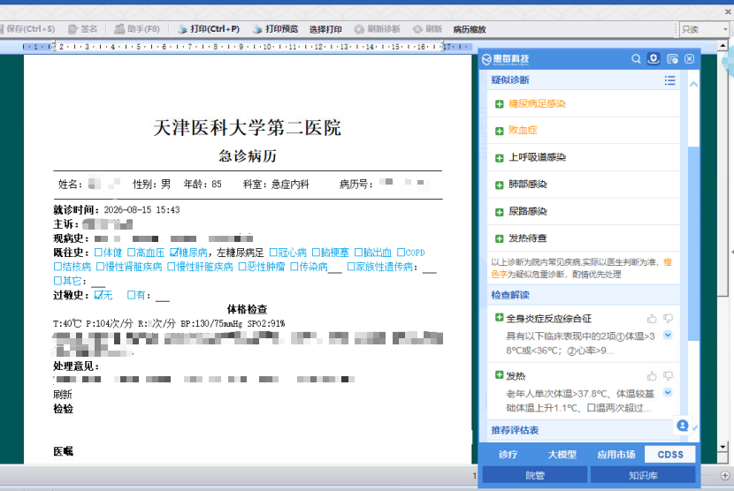Select the CDSS tab
Screen dimensions: 734x491
point(669,455)
